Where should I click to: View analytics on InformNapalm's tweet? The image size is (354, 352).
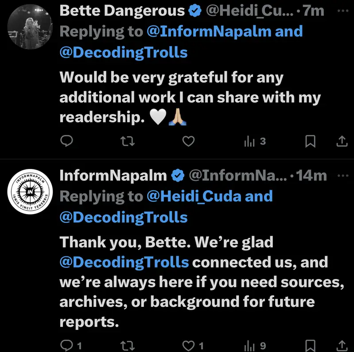coord(255,345)
